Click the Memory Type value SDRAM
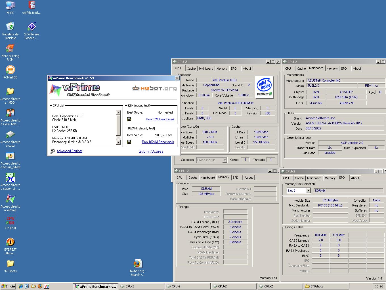This screenshot has width=386, height=290. 206,189
